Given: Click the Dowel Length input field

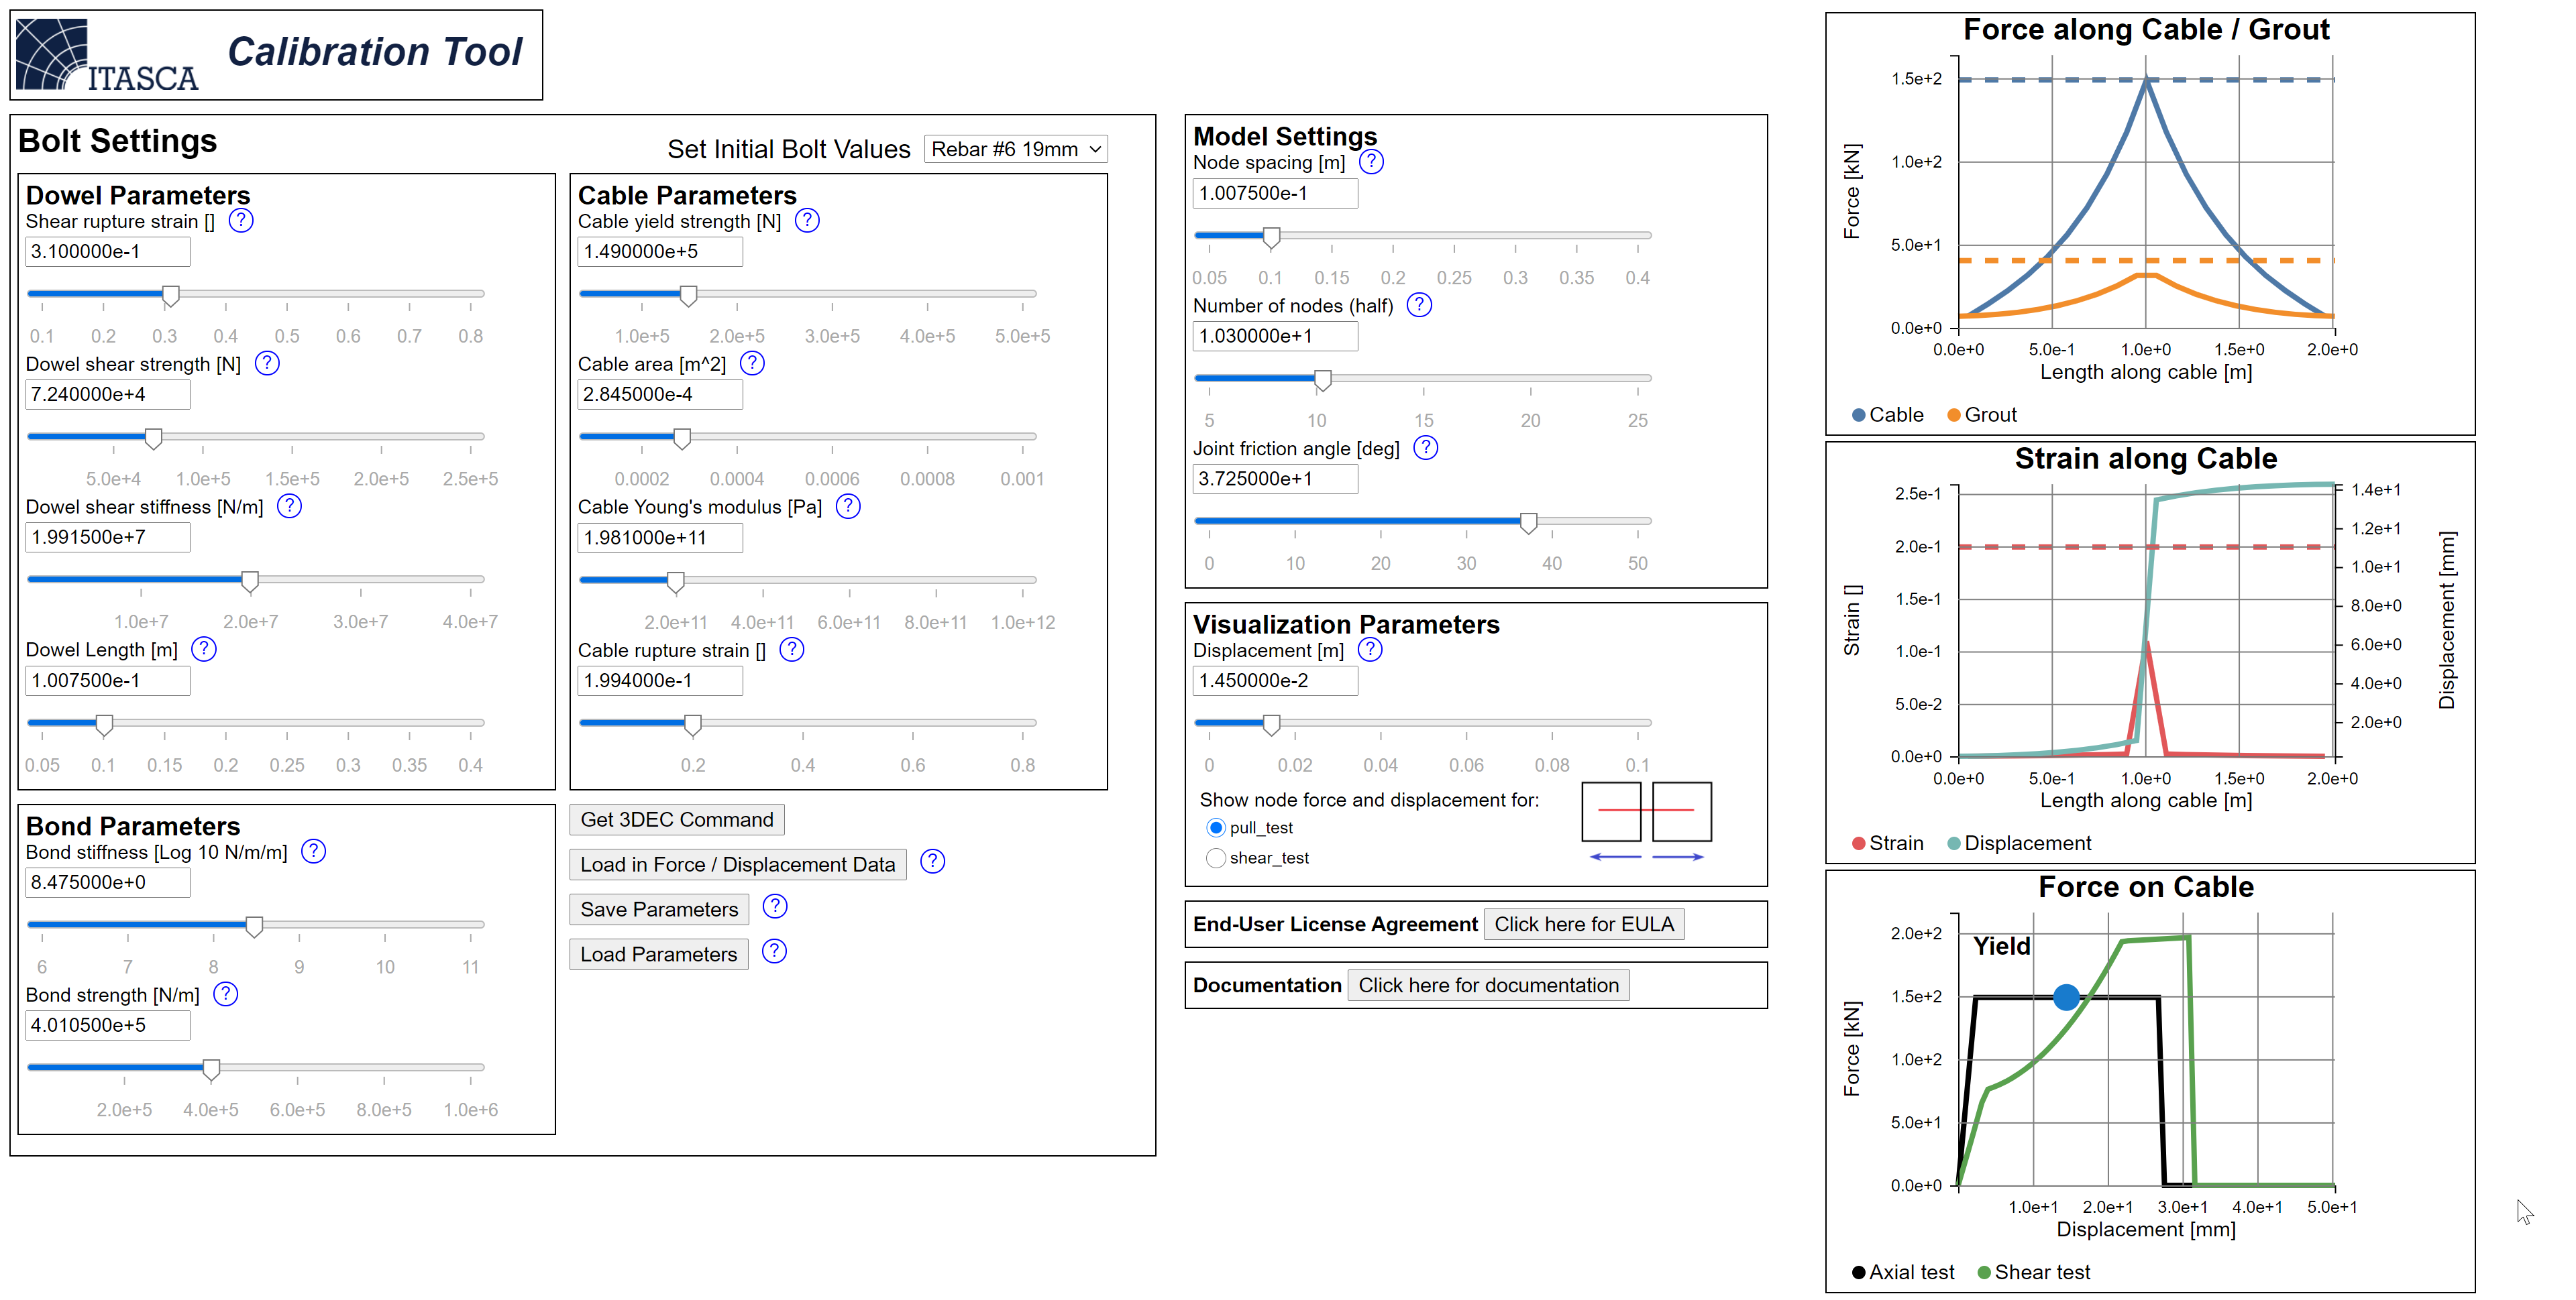Looking at the screenshot, I should click(x=108, y=681).
